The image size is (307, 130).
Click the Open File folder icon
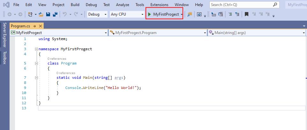[41, 14]
